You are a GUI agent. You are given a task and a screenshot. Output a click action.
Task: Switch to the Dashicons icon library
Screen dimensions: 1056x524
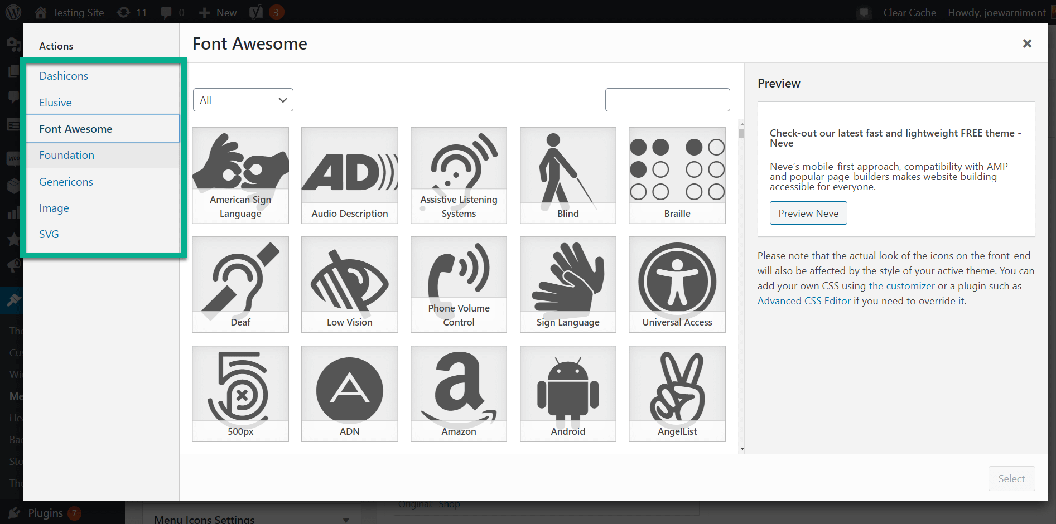(x=63, y=76)
